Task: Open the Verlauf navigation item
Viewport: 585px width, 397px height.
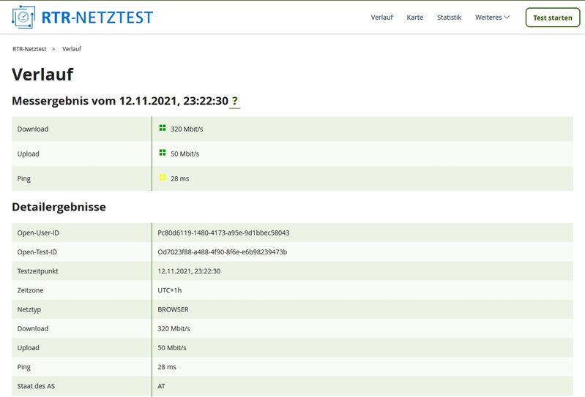Action: pos(382,18)
